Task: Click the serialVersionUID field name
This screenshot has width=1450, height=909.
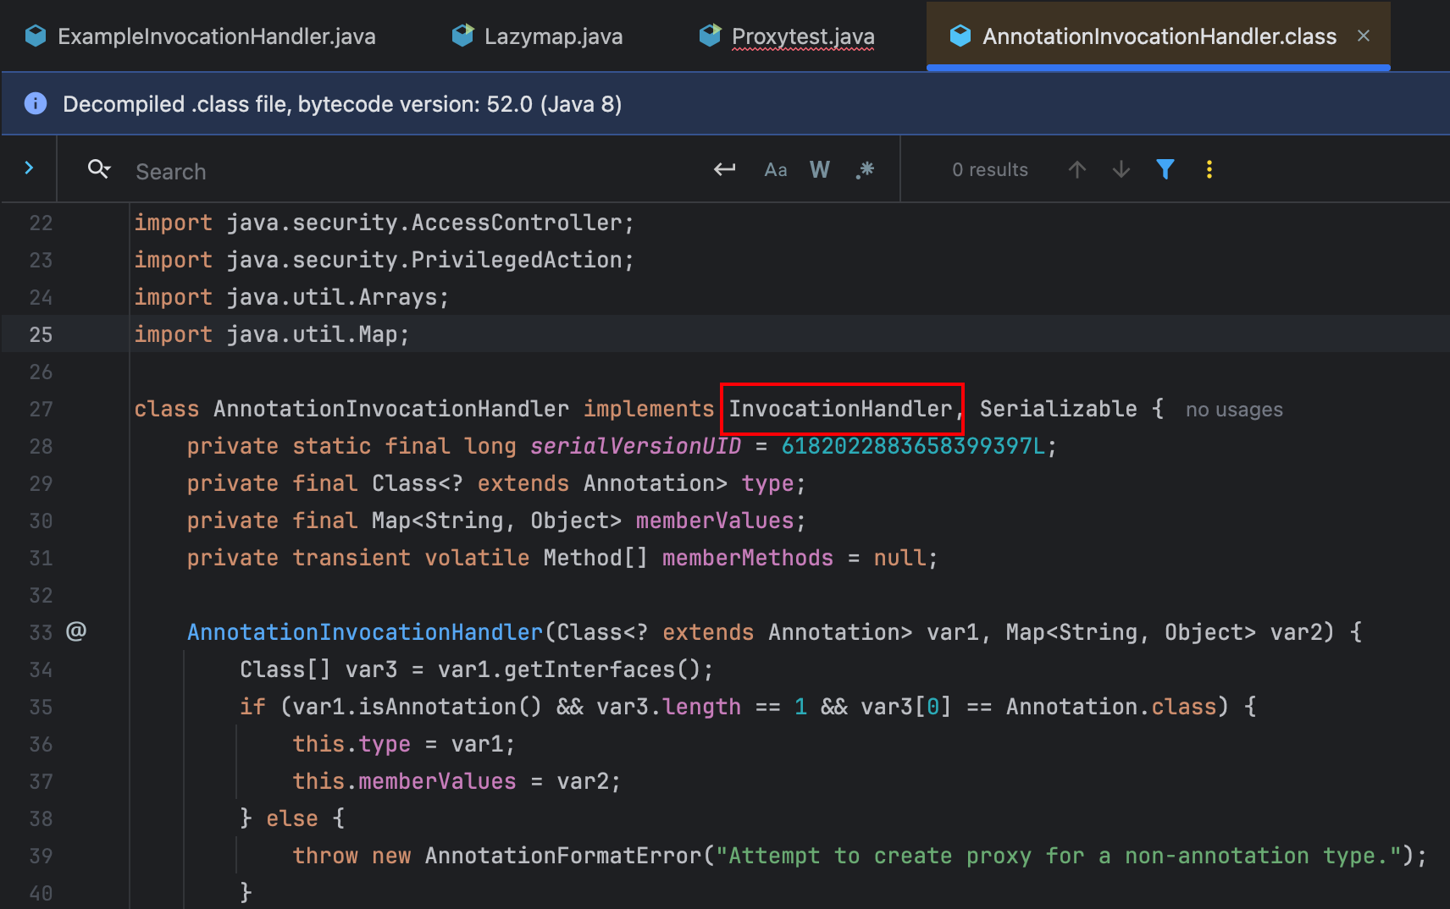Action: [x=635, y=446]
